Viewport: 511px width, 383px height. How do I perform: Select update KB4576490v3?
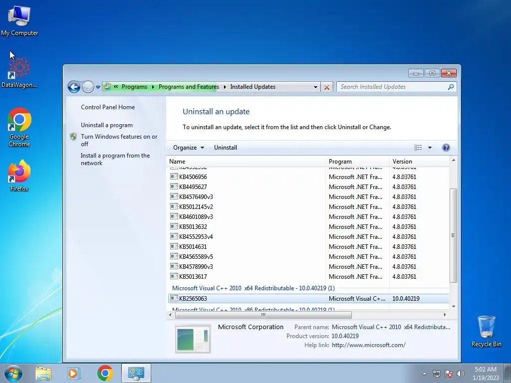pos(308,196)
